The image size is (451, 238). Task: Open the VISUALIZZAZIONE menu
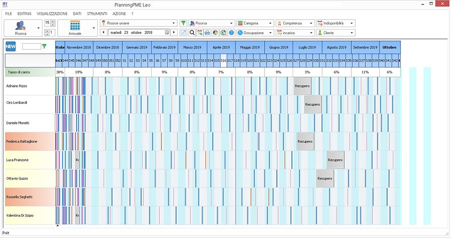[x=52, y=13]
